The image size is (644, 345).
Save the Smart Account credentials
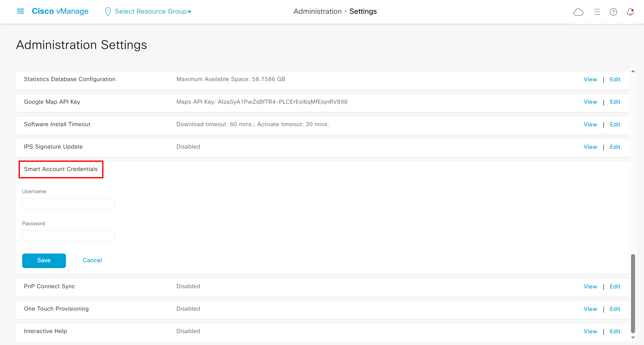click(x=44, y=260)
